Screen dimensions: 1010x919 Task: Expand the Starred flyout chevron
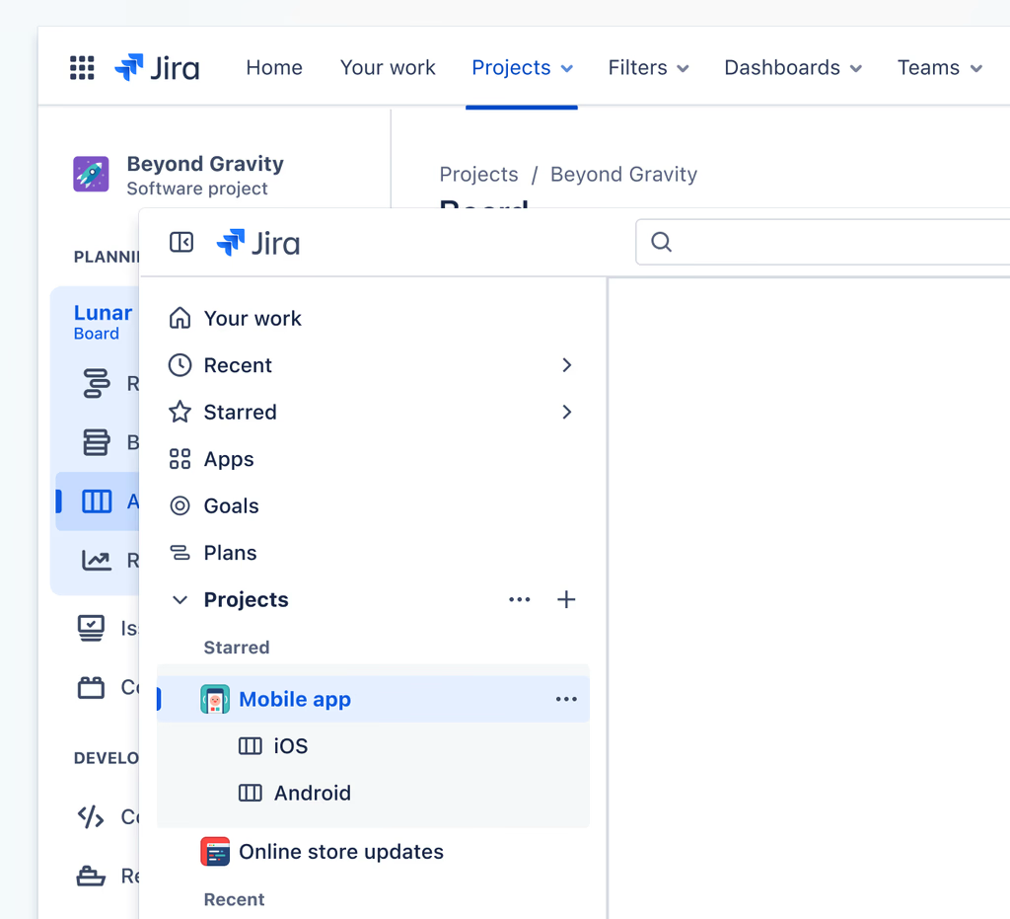(x=567, y=413)
